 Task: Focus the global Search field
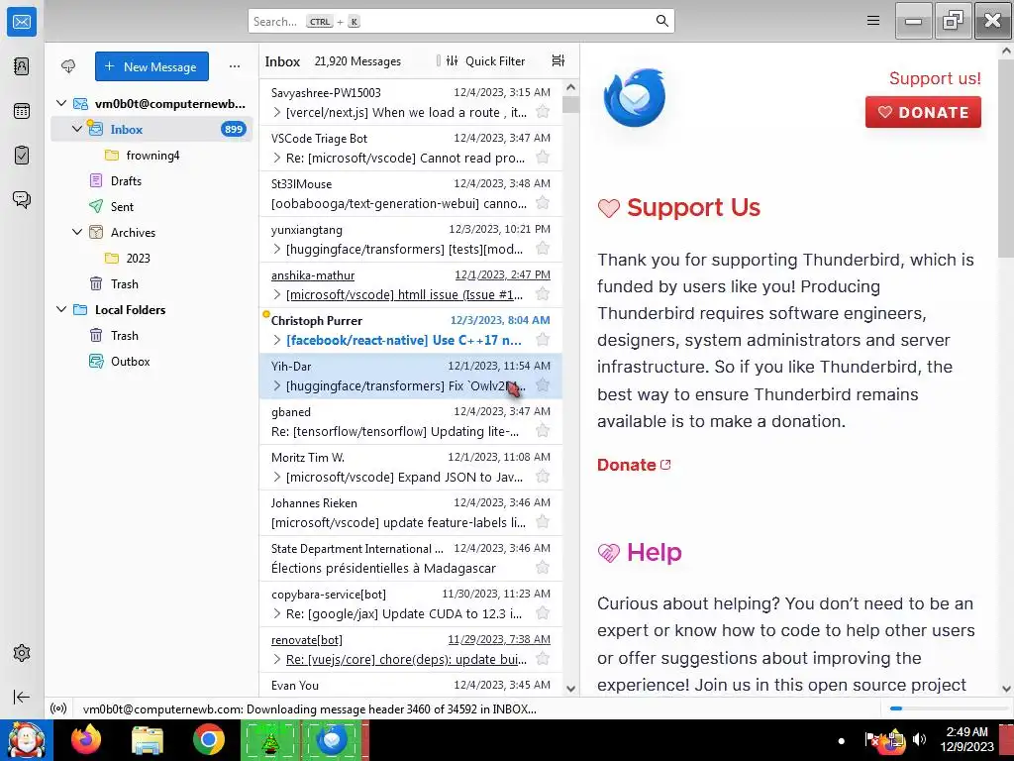click(460, 21)
